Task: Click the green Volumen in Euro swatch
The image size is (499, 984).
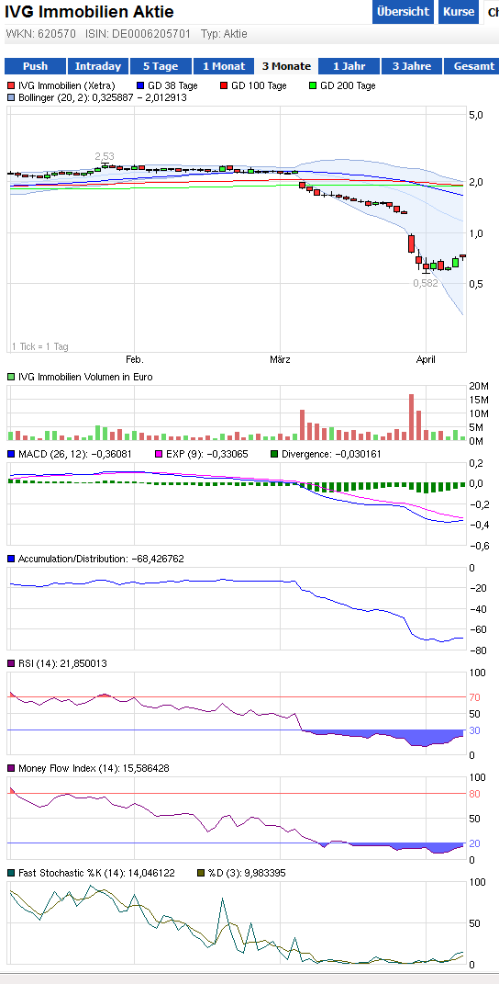Action: 11,378
